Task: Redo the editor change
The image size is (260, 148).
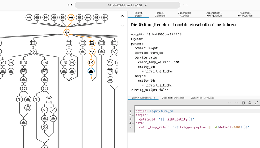Action: (x=236, y=103)
